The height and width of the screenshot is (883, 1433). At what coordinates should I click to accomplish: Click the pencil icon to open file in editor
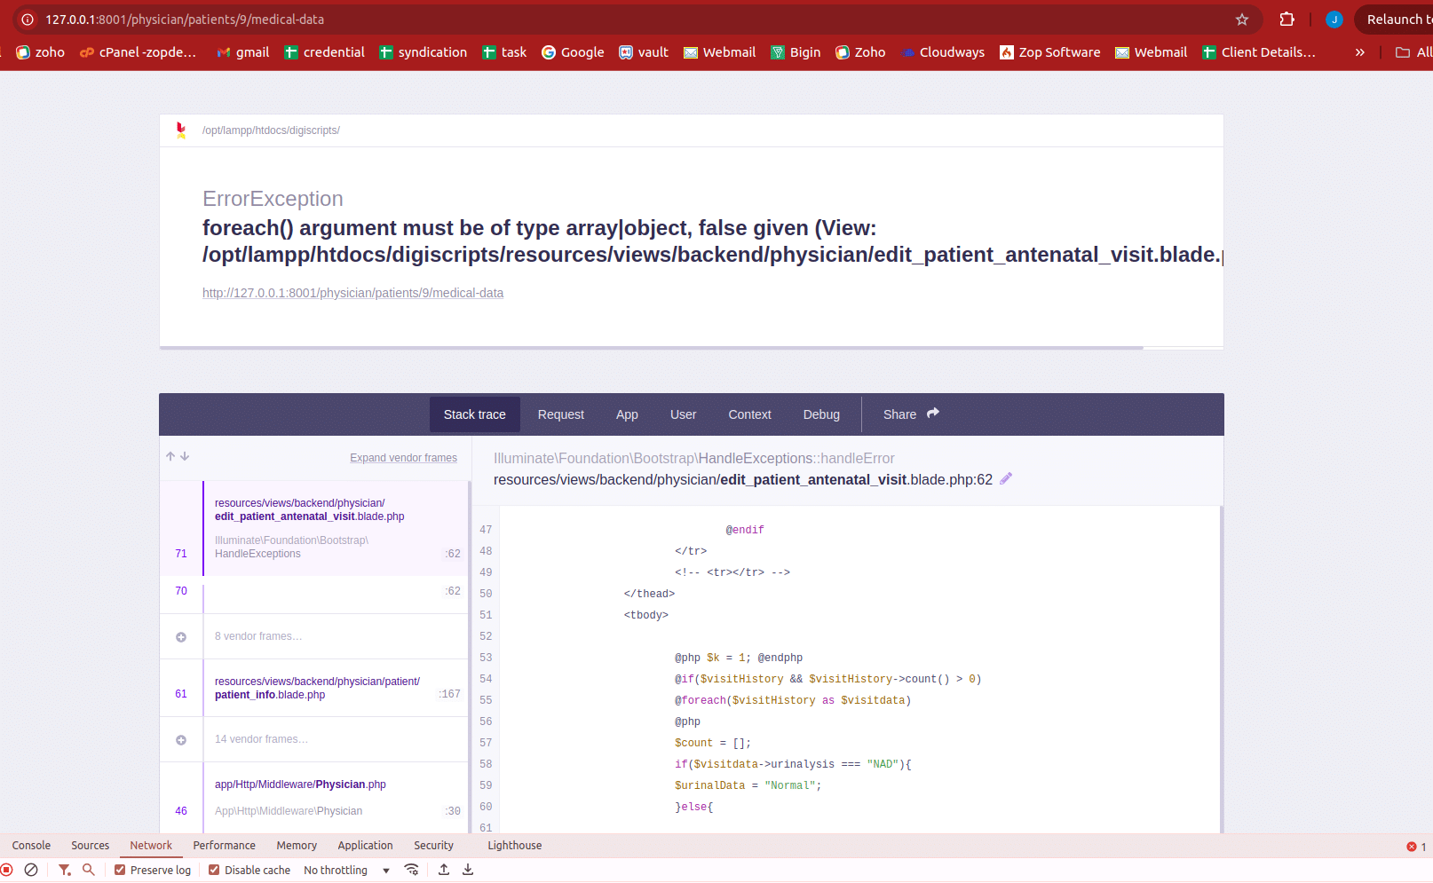[1006, 479]
